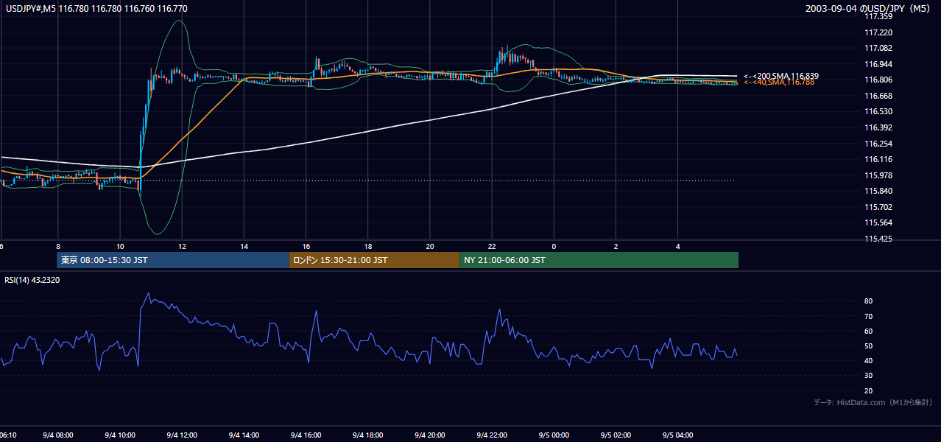Click RSI level 40 on the scale
The width and height of the screenshot is (941, 442).
(x=868, y=360)
